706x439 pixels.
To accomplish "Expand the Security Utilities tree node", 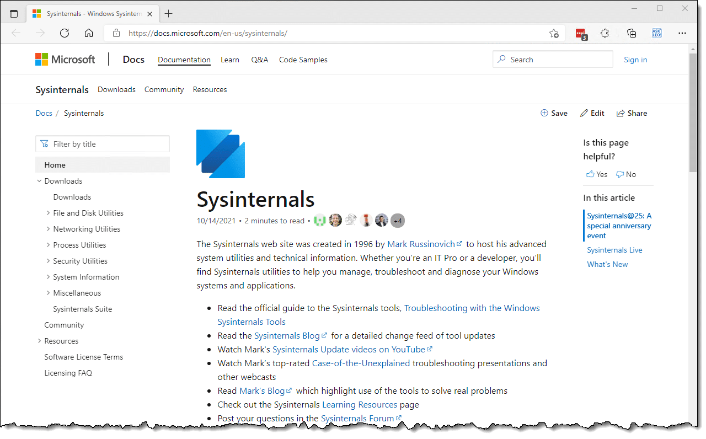I will [x=49, y=261].
